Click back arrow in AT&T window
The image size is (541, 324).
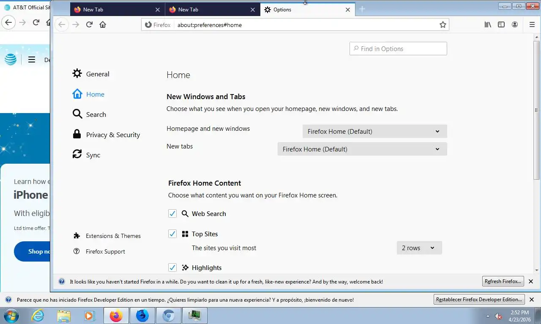point(9,22)
